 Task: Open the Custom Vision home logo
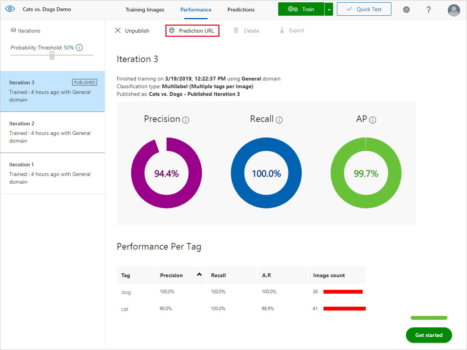(x=10, y=9)
